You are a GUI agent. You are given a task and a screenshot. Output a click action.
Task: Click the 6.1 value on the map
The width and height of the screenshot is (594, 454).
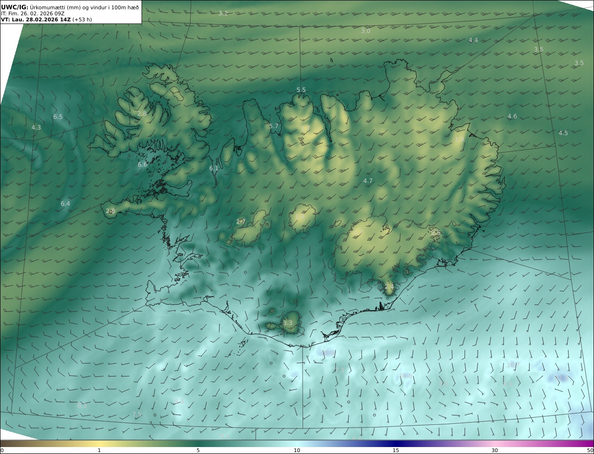tap(213, 168)
